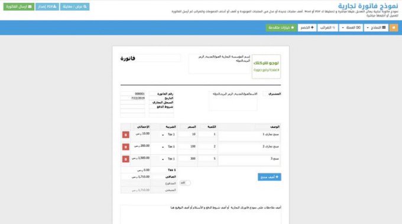Send the invoice with the green button
The image size is (402, 224).
(x=19, y=7)
